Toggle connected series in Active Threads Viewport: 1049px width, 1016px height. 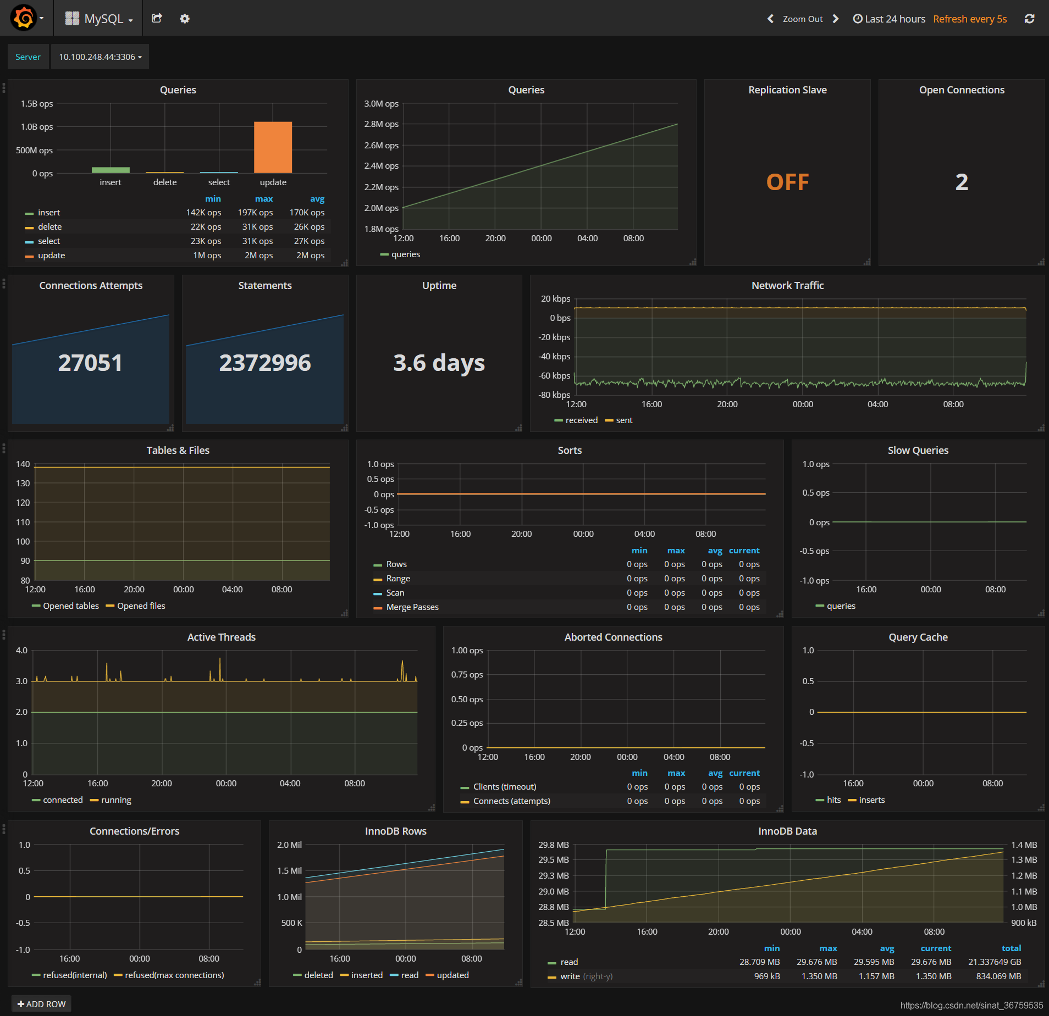63,800
